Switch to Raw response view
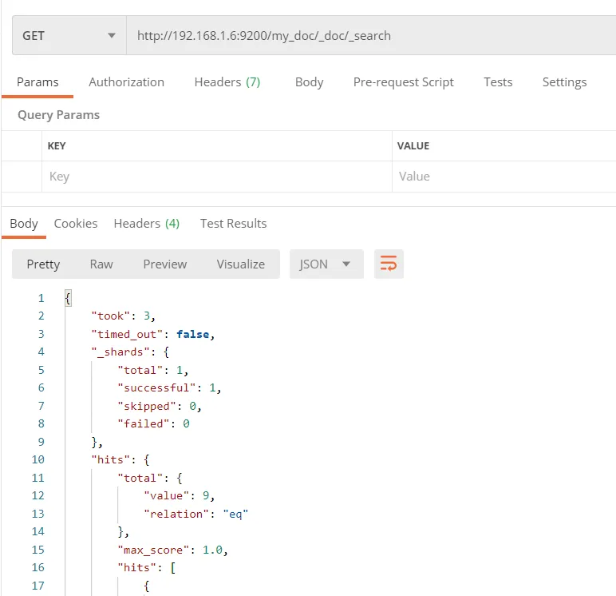Screen dimensions: 616x596 click(x=101, y=264)
